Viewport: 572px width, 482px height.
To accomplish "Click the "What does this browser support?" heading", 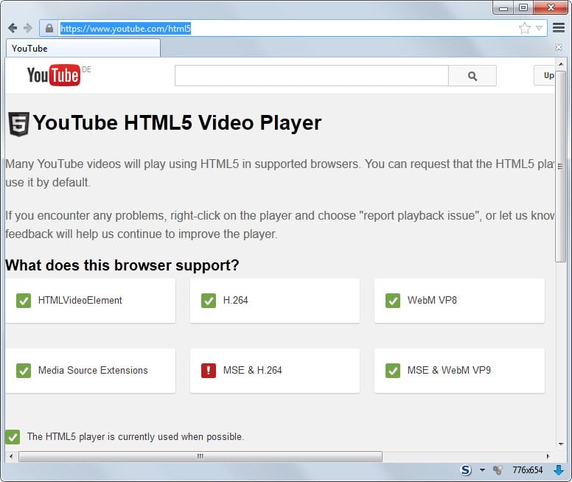I will (122, 265).
